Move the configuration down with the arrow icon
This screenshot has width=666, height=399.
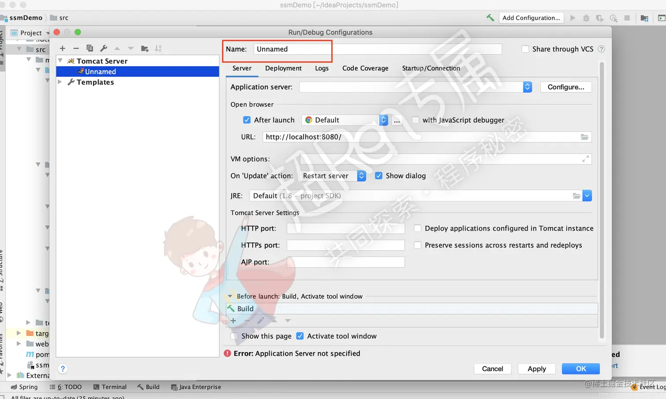(x=131, y=48)
